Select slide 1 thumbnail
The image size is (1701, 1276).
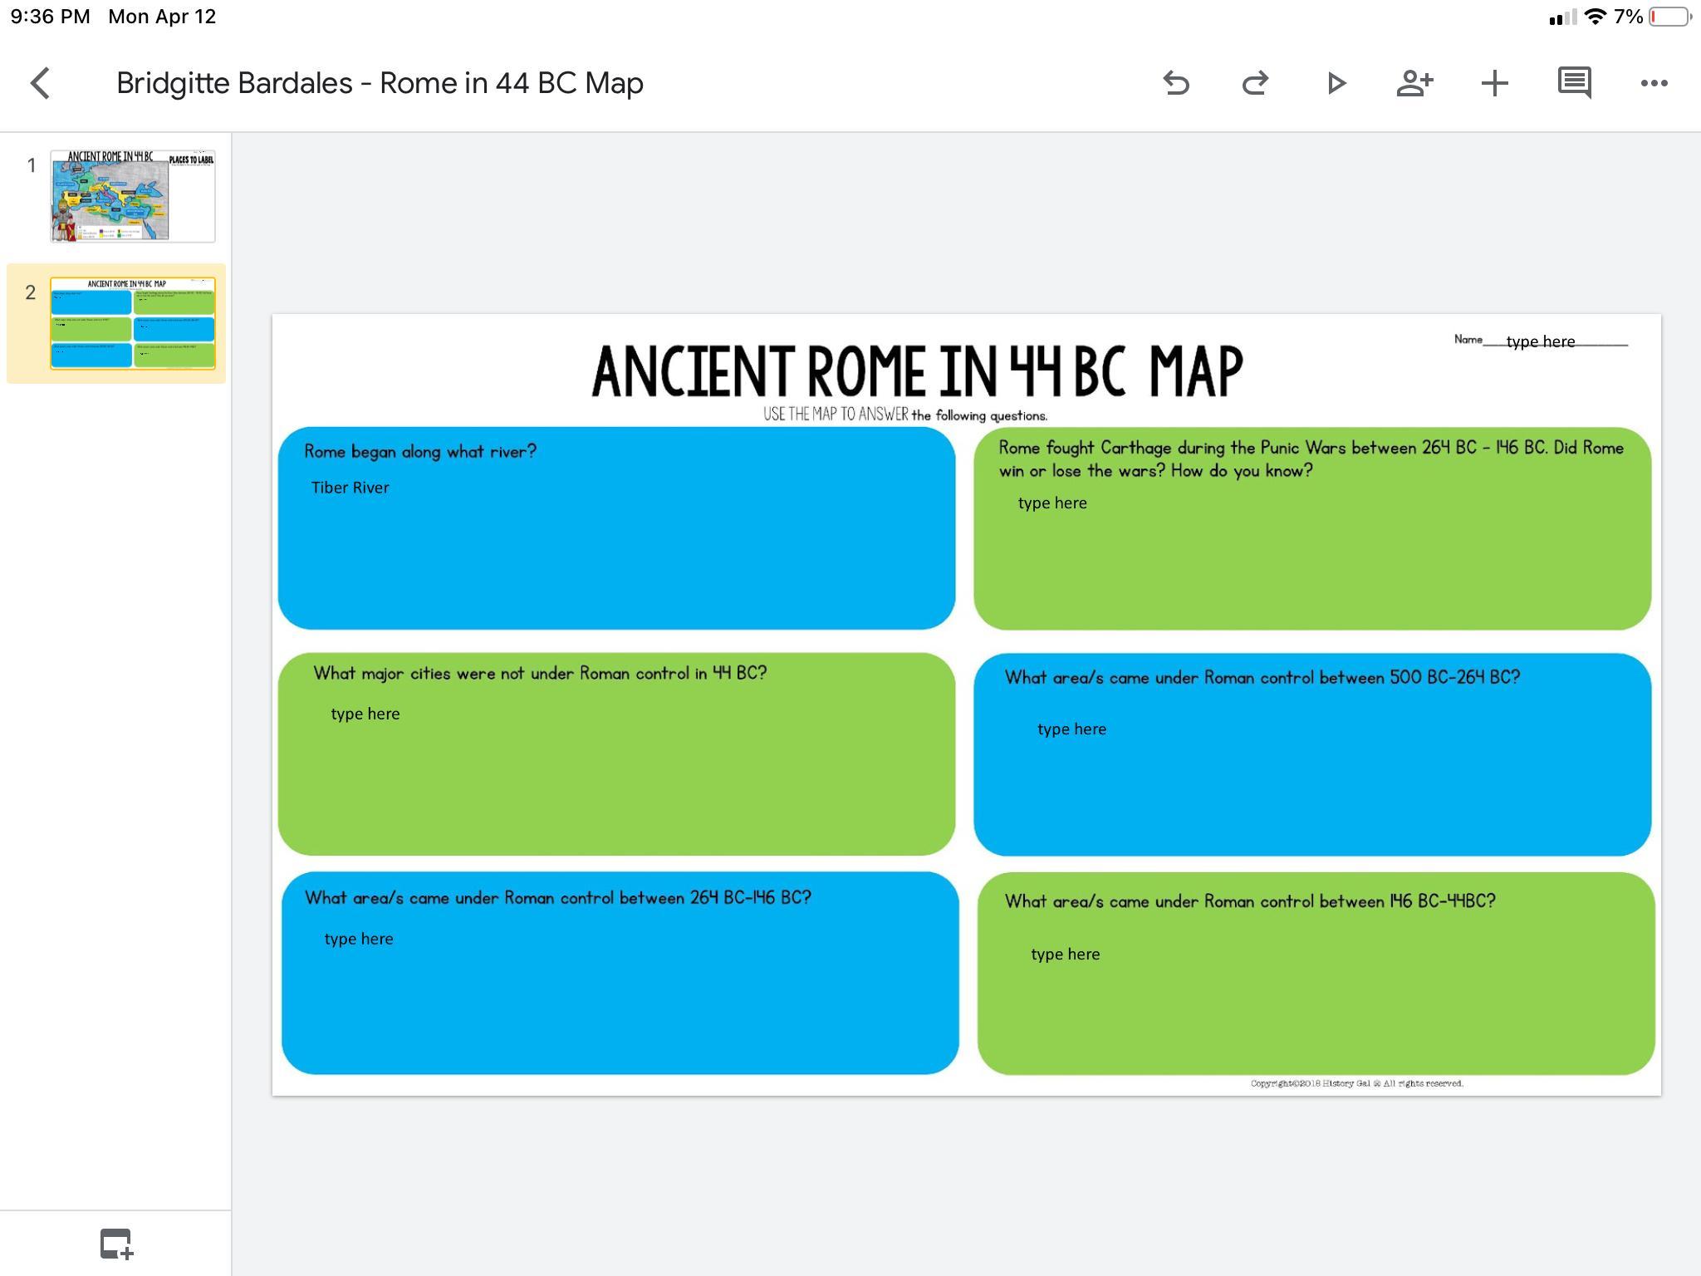pos(133,196)
